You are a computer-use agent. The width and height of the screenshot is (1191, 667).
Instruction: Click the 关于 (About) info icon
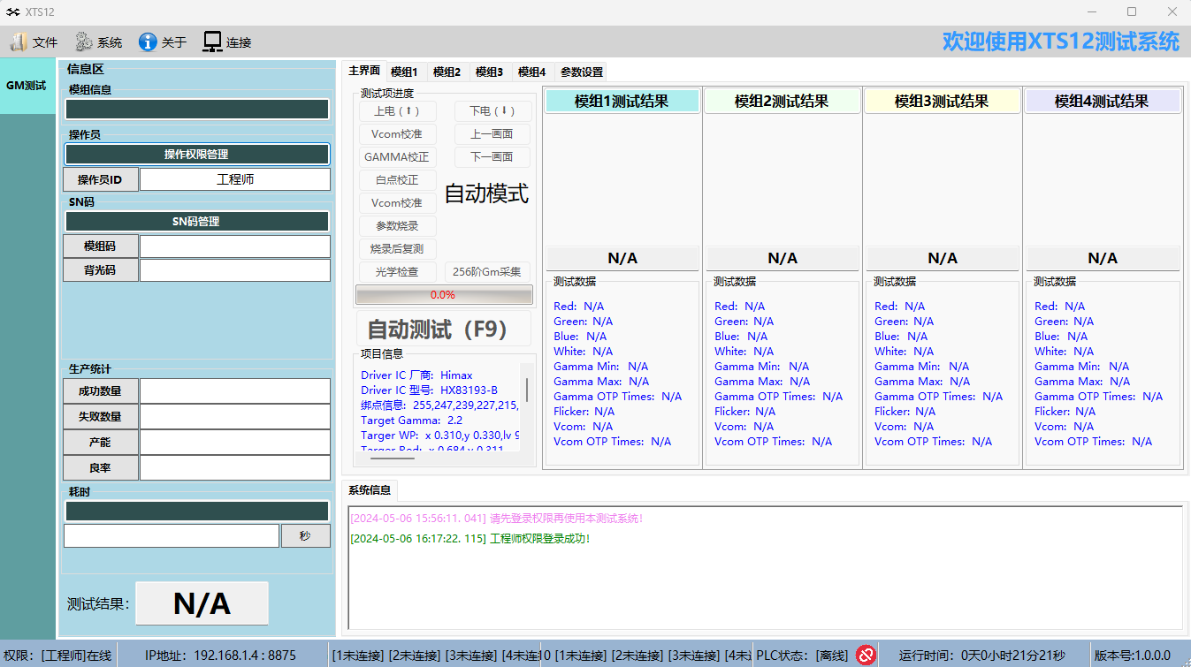click(148, 42)
